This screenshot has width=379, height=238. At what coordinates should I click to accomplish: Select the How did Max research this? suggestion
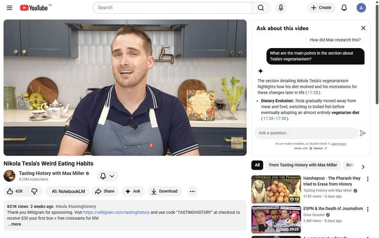click(x=335, y=40)
